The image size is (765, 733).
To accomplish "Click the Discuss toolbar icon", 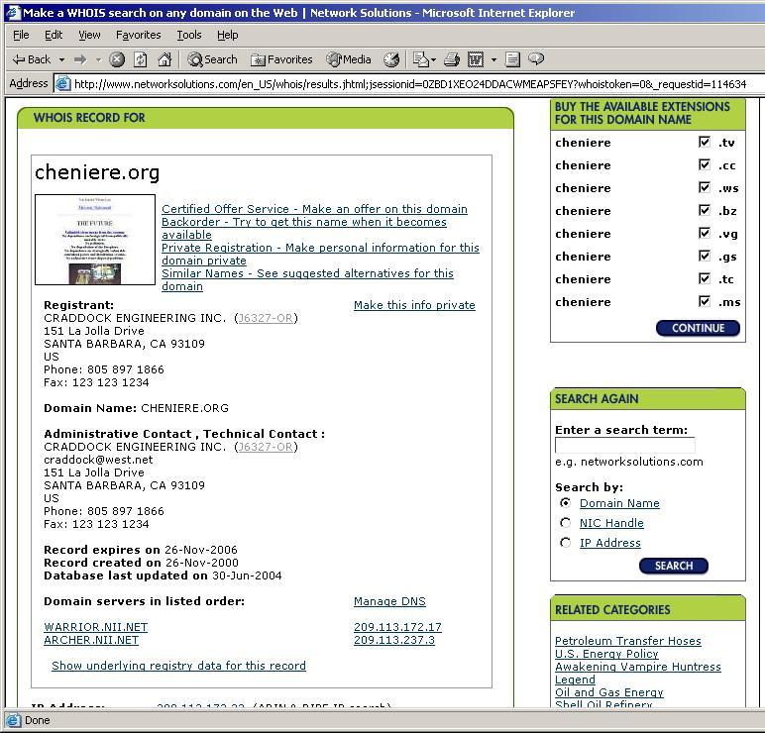I will click(x=512, y=59).
